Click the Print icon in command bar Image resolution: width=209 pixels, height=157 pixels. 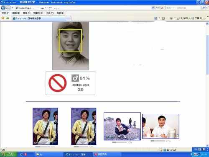point(171,18)
